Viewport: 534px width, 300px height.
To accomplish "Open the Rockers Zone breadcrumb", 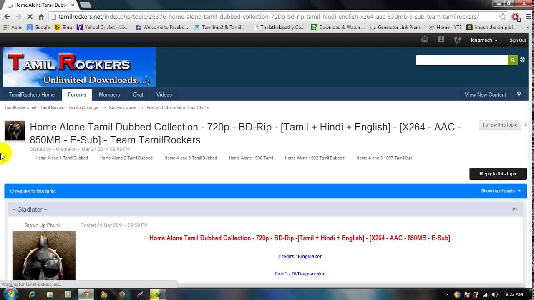I will pyautogui.click(x=122, y=107).
